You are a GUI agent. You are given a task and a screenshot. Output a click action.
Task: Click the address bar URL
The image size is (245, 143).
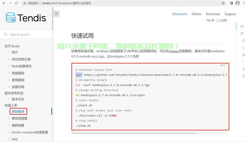click(x=67, y=3)
